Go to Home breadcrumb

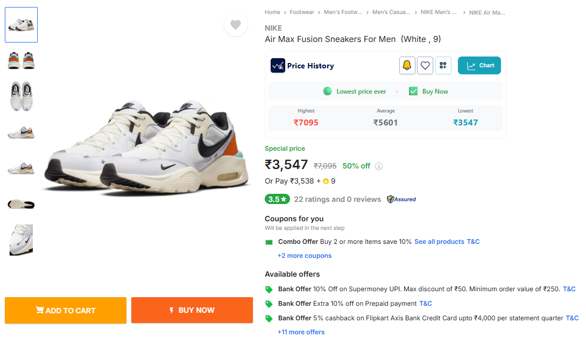(x=272, y=12)
